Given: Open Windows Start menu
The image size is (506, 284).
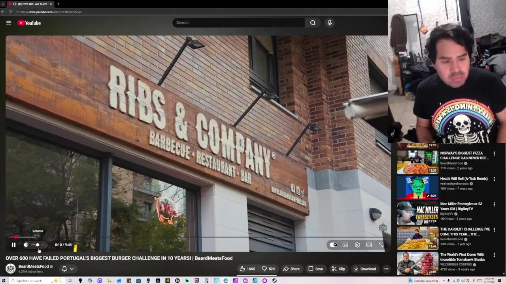Looking at the screenshot, I should (x=4, y=281).
